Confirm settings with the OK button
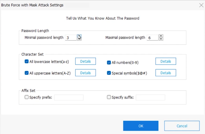 pos(141,126)
